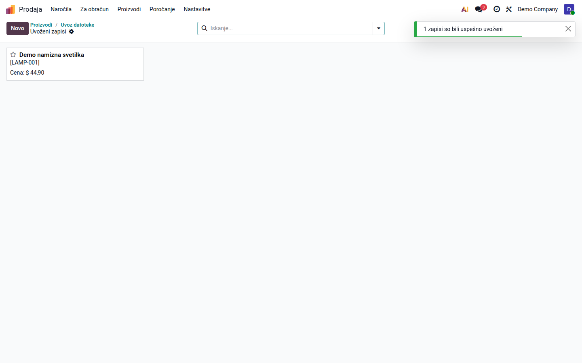Viewport: 582px width, 363px height.
Task: Open the Poročanje menu
Action: (162, 9)
